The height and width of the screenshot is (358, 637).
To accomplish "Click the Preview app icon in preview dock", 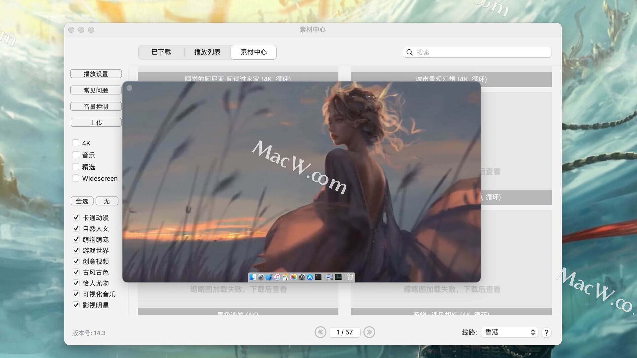I will pyautogui.click(x=330, y=277).
